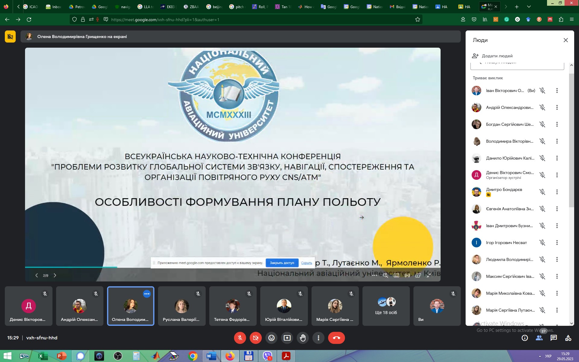Image resolution: width=579 pixels, height=362 pixels.
Task: Open Ще 18 осіб tile
Action: tap(386, 306)
